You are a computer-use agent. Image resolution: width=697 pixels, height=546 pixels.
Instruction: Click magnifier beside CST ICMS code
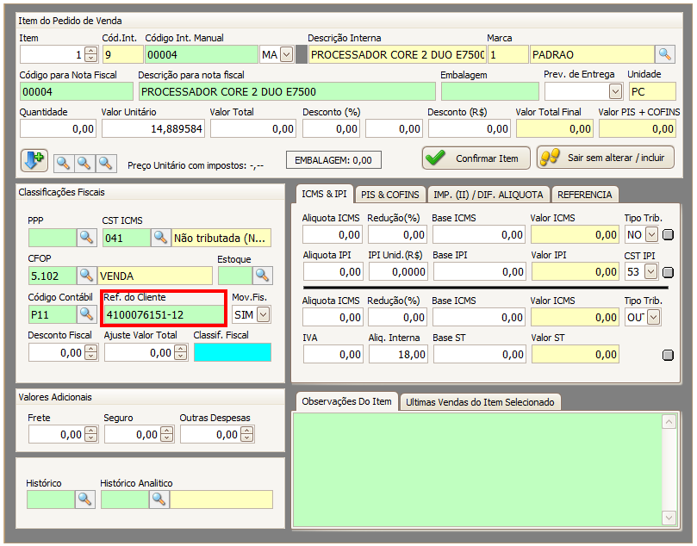click(160, 238)
